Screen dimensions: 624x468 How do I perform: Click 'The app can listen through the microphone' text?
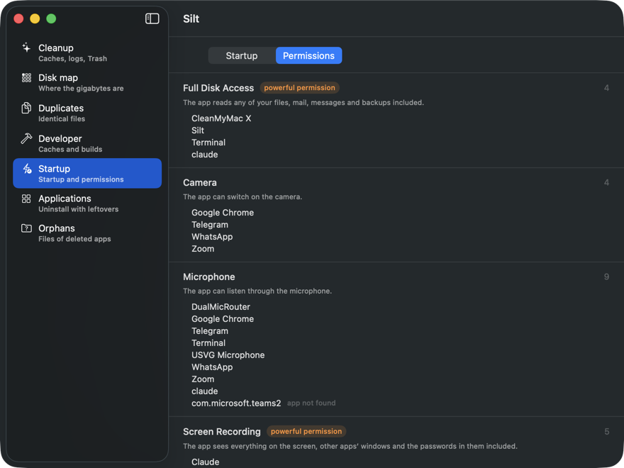(x=257, y=291)
